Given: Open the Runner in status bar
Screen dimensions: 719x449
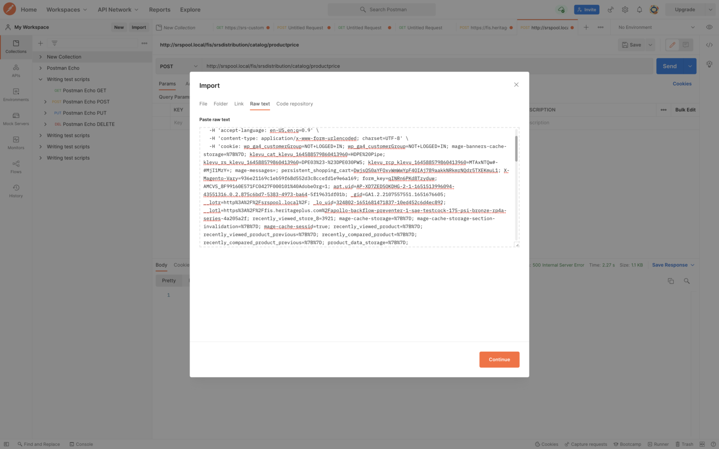Looking at the screenshot, I should 658,444.
